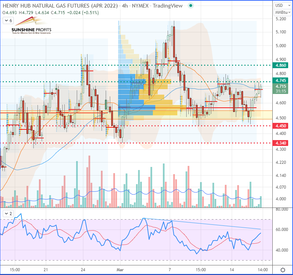Click the TradingView label in title

coord(167,6)
